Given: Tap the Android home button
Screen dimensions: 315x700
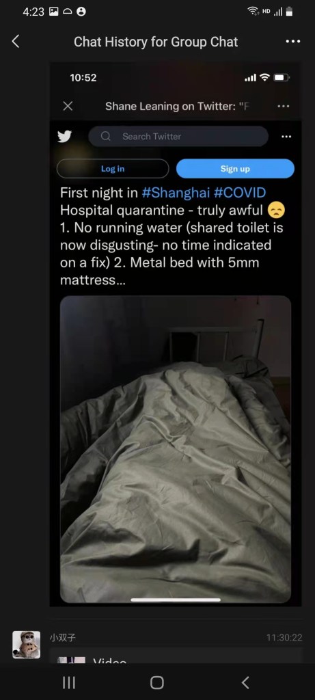Looking at the screenshot, I should (157, 682).
